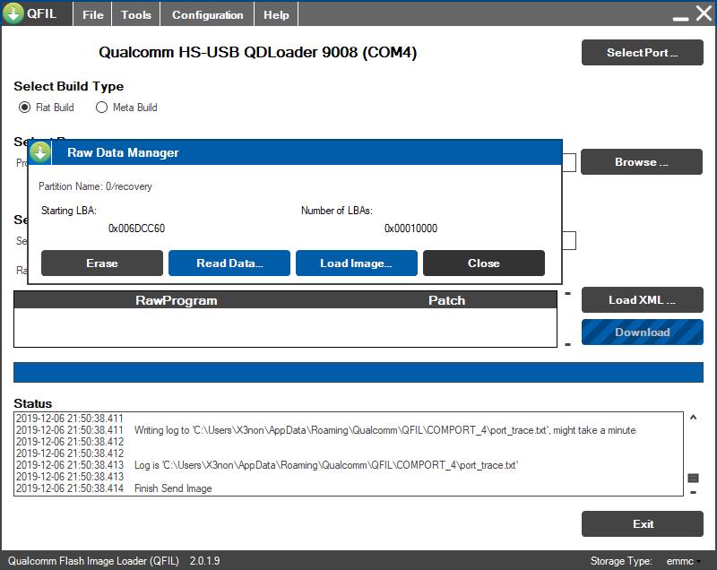Close the QFIL window with X
The height and width of the screenshot is (570, 717).
(x=704, y=13)
